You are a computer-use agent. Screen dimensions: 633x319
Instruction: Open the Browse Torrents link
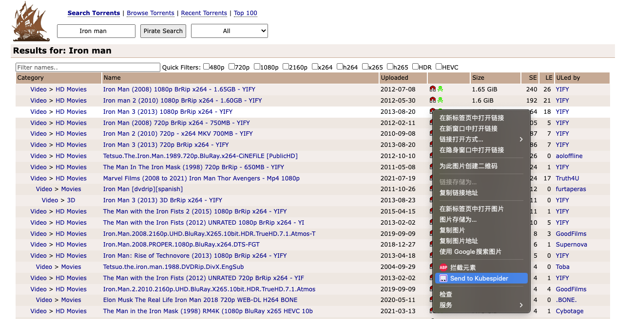click(151, 13)
